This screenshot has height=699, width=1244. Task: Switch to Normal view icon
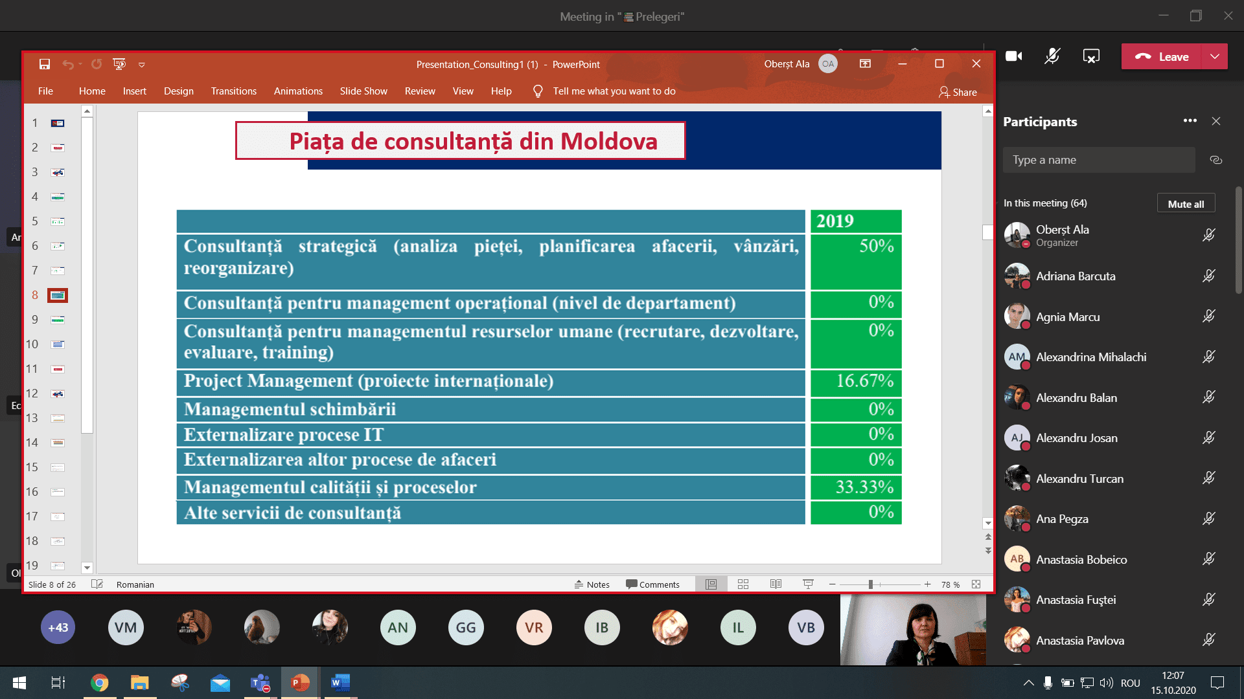point(711,584)
